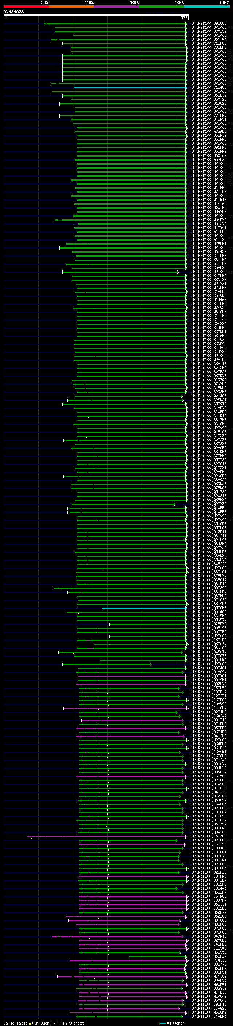Select hit UniRef100_Q4QR31
The image size is (233, 1026).
click(209, 119)
